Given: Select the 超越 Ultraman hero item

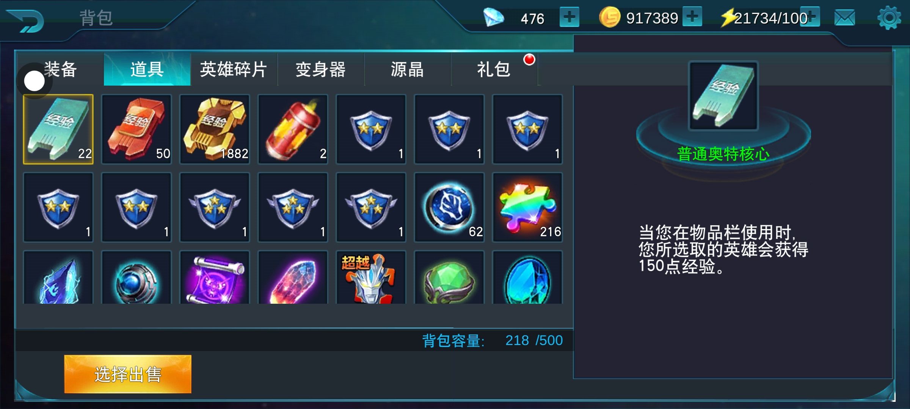Looking at the screenshot, I should (371, 277).
